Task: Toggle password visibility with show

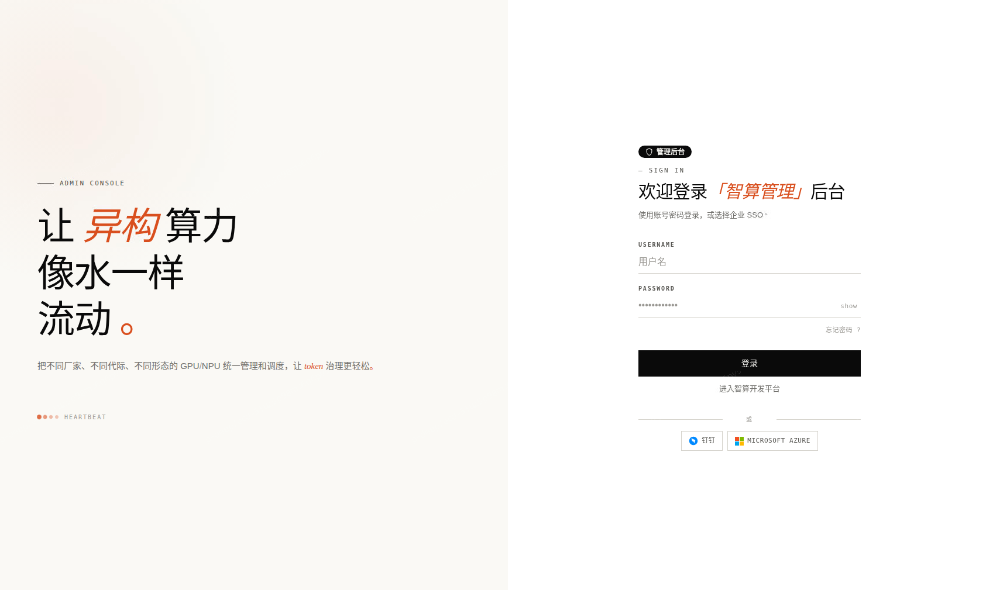Action: [848, 306]
